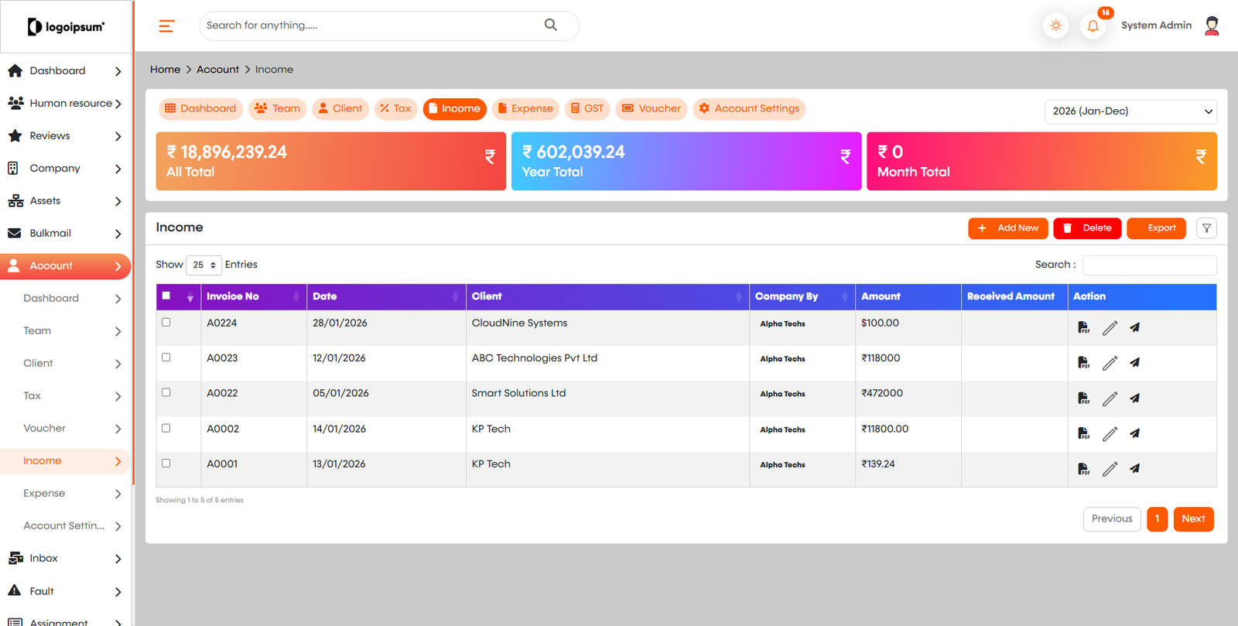Tick the checkbox for invoice A0002

click(166, 428)
